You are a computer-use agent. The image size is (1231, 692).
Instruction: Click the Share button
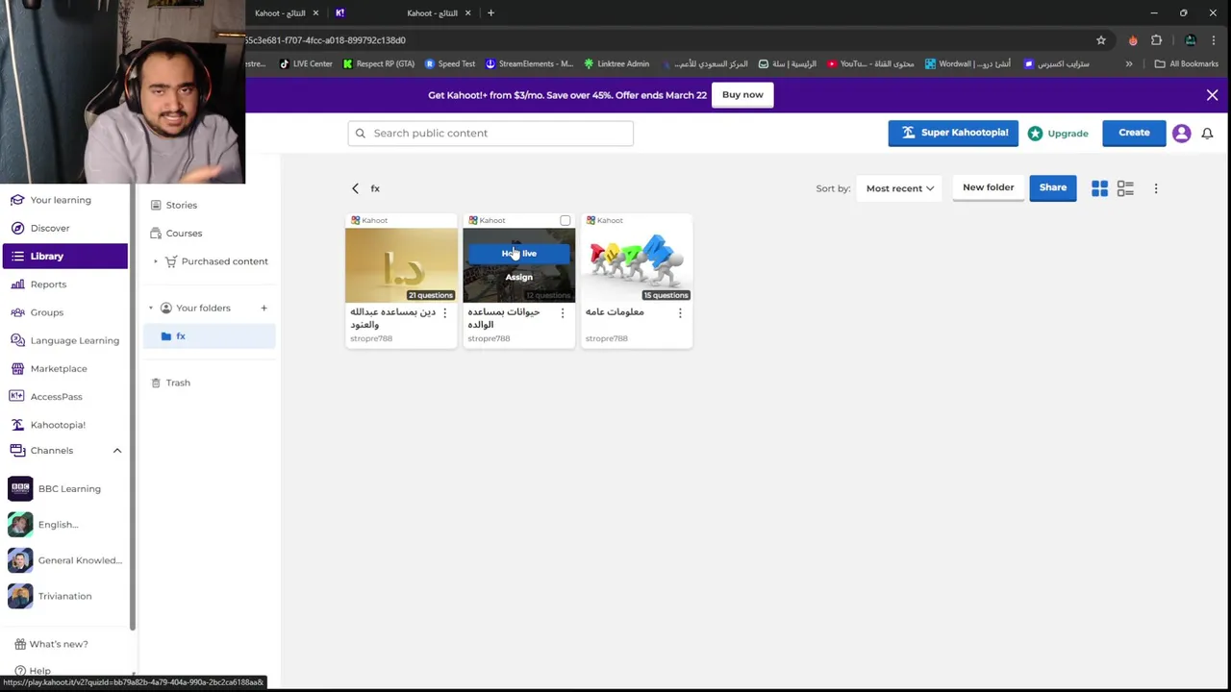click(x=1052, y=187)
